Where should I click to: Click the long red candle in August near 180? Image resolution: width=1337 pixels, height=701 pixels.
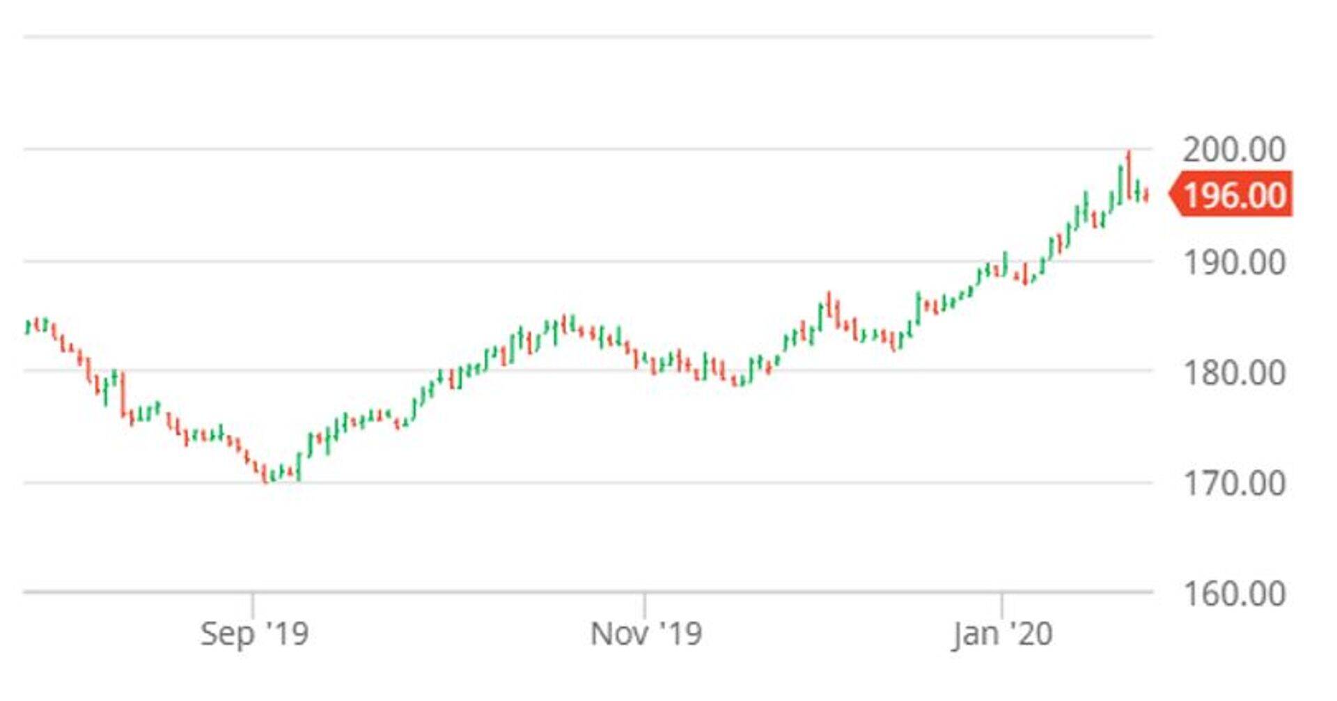click(123, 393)
